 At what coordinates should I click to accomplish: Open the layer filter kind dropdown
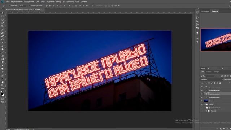coord(208,76)
